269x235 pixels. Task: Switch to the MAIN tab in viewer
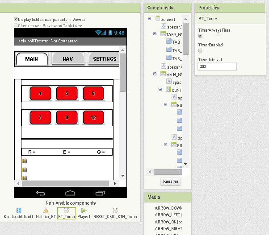pyautogui.click(x=32, y=59)
